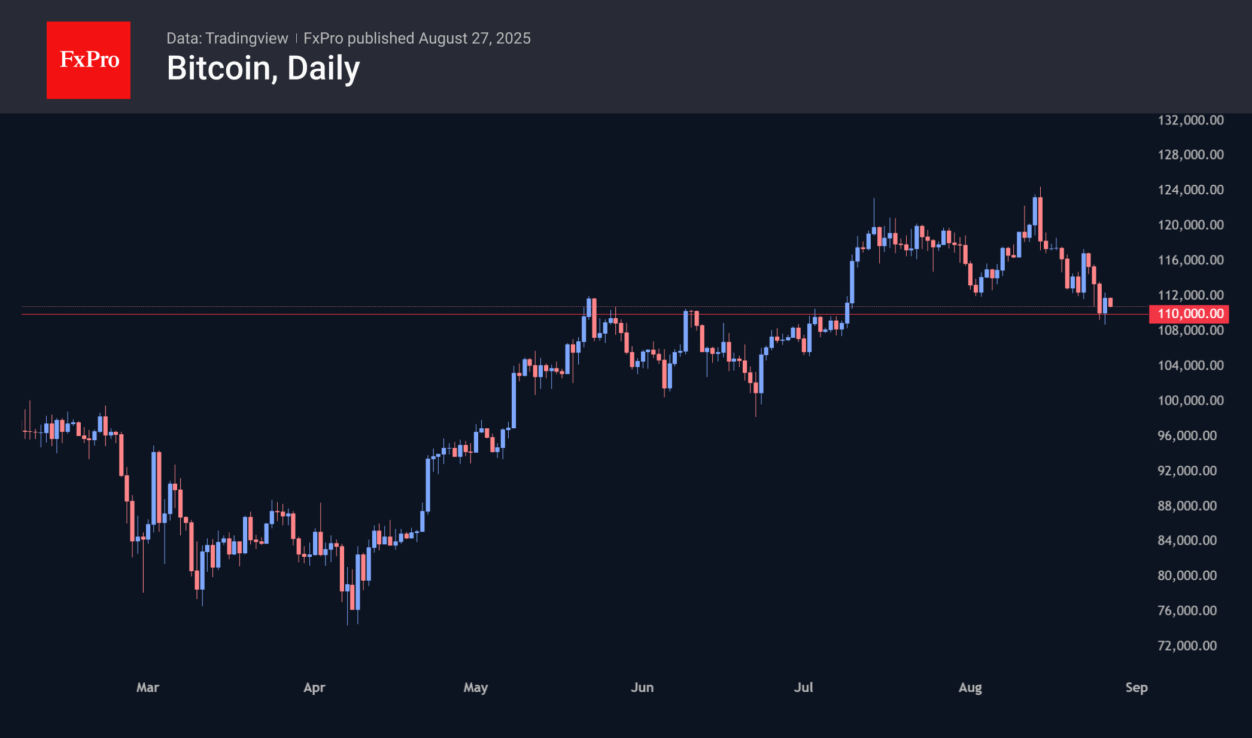Select the Jun label on the time axis
1252x738 pixels.
[x=642, y=687]
